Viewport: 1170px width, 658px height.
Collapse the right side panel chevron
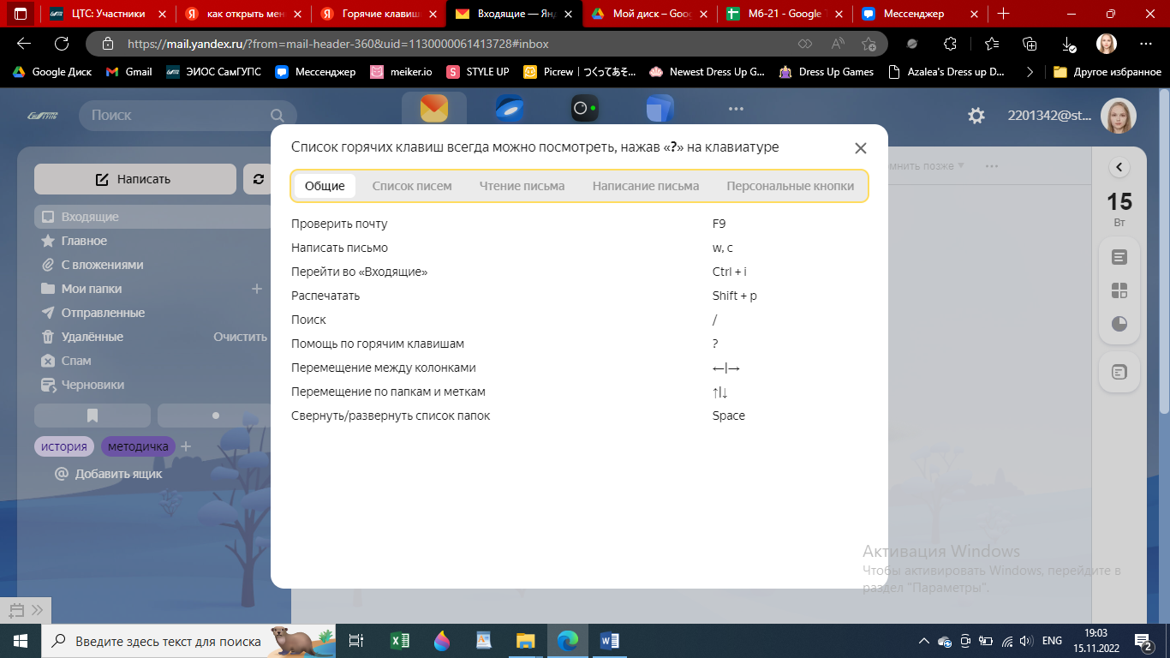pyautogui.click(x=1119, y=168)
